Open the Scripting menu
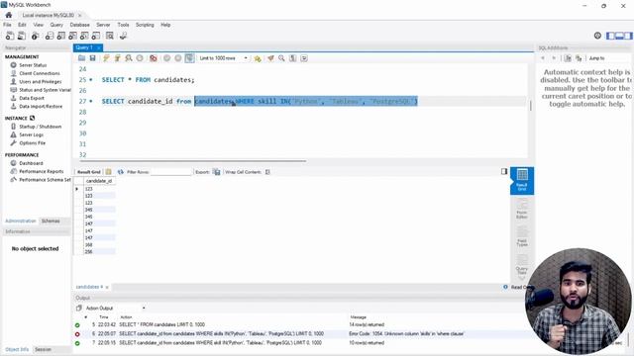 [145, 25]
